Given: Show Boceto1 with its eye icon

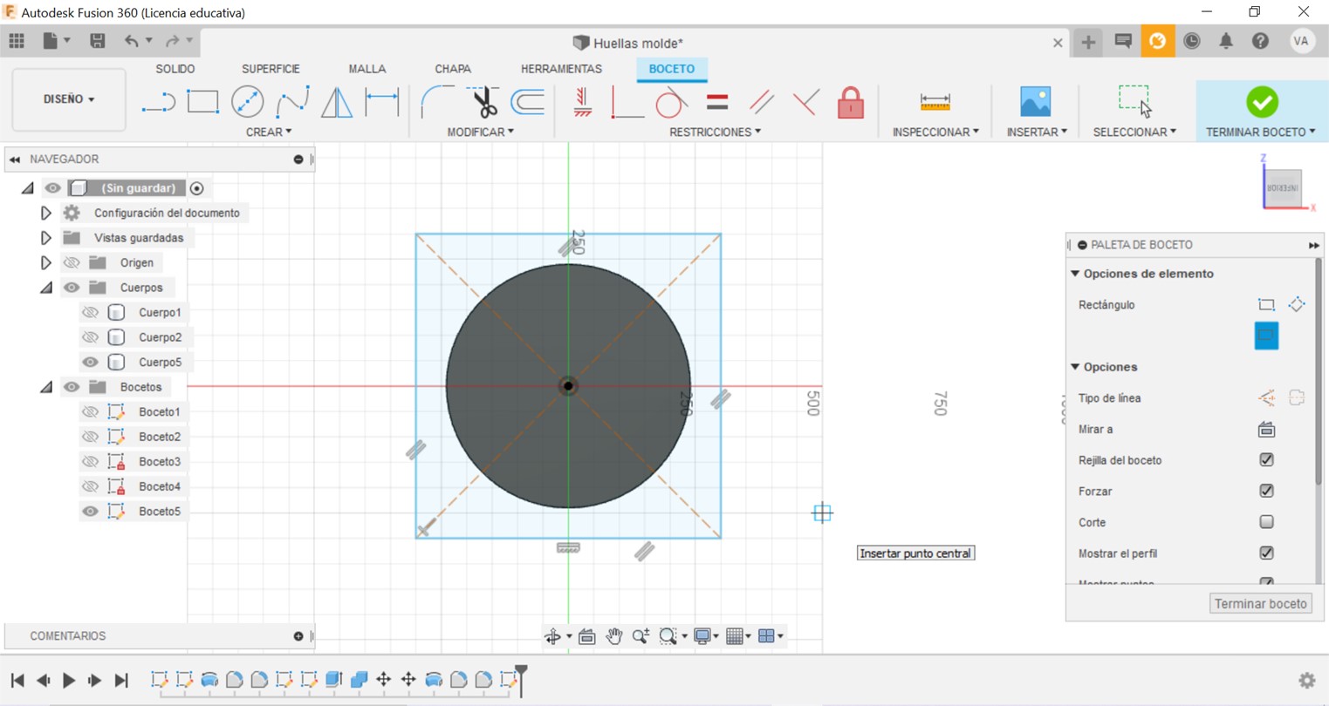Looking at the screenshot, I should pos(90,411).
